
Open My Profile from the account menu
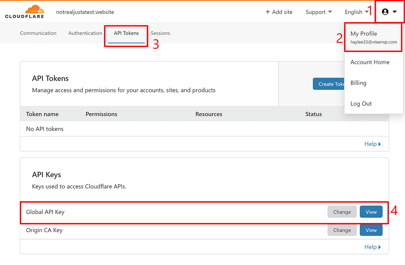pyautogui.click(x=363, y=34)
